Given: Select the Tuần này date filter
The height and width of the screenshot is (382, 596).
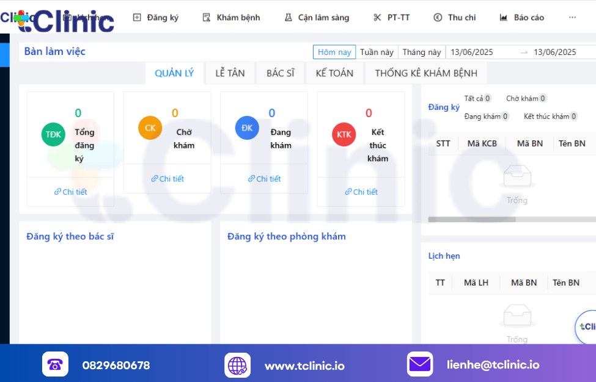Looking at the screenshot, I should (x=377, y=52).
